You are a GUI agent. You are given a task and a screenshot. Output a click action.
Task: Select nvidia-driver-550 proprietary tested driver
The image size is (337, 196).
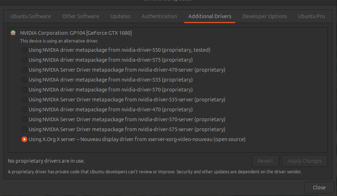click(24, 50)
